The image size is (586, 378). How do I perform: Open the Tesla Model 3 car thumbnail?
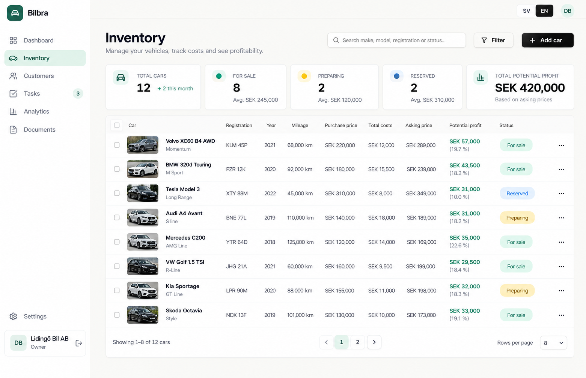[143, 193]
